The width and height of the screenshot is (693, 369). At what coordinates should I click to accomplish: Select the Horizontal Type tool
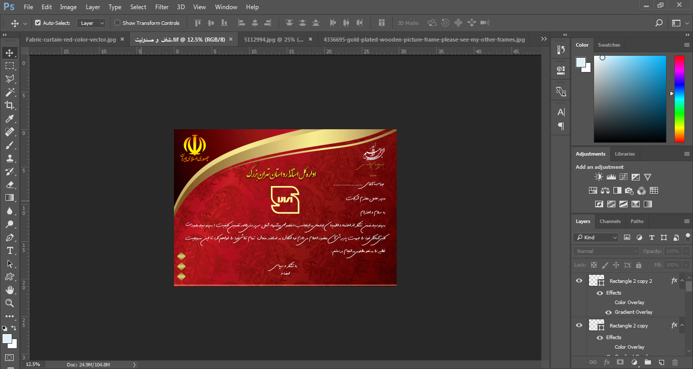(x=10, y=251)
